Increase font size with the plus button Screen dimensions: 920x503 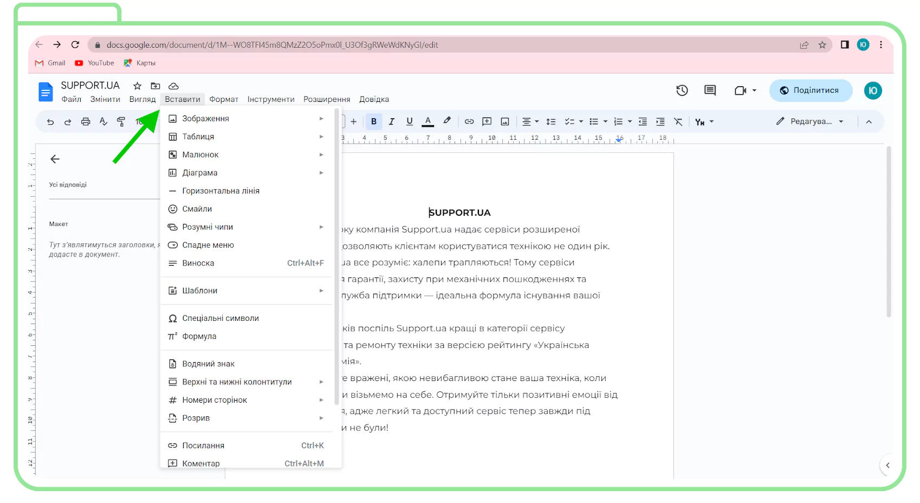point(354,121)
